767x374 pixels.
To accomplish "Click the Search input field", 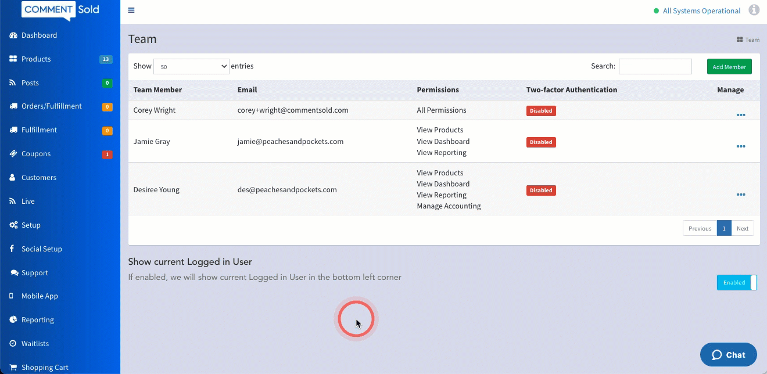I will (x=655, y=67).
